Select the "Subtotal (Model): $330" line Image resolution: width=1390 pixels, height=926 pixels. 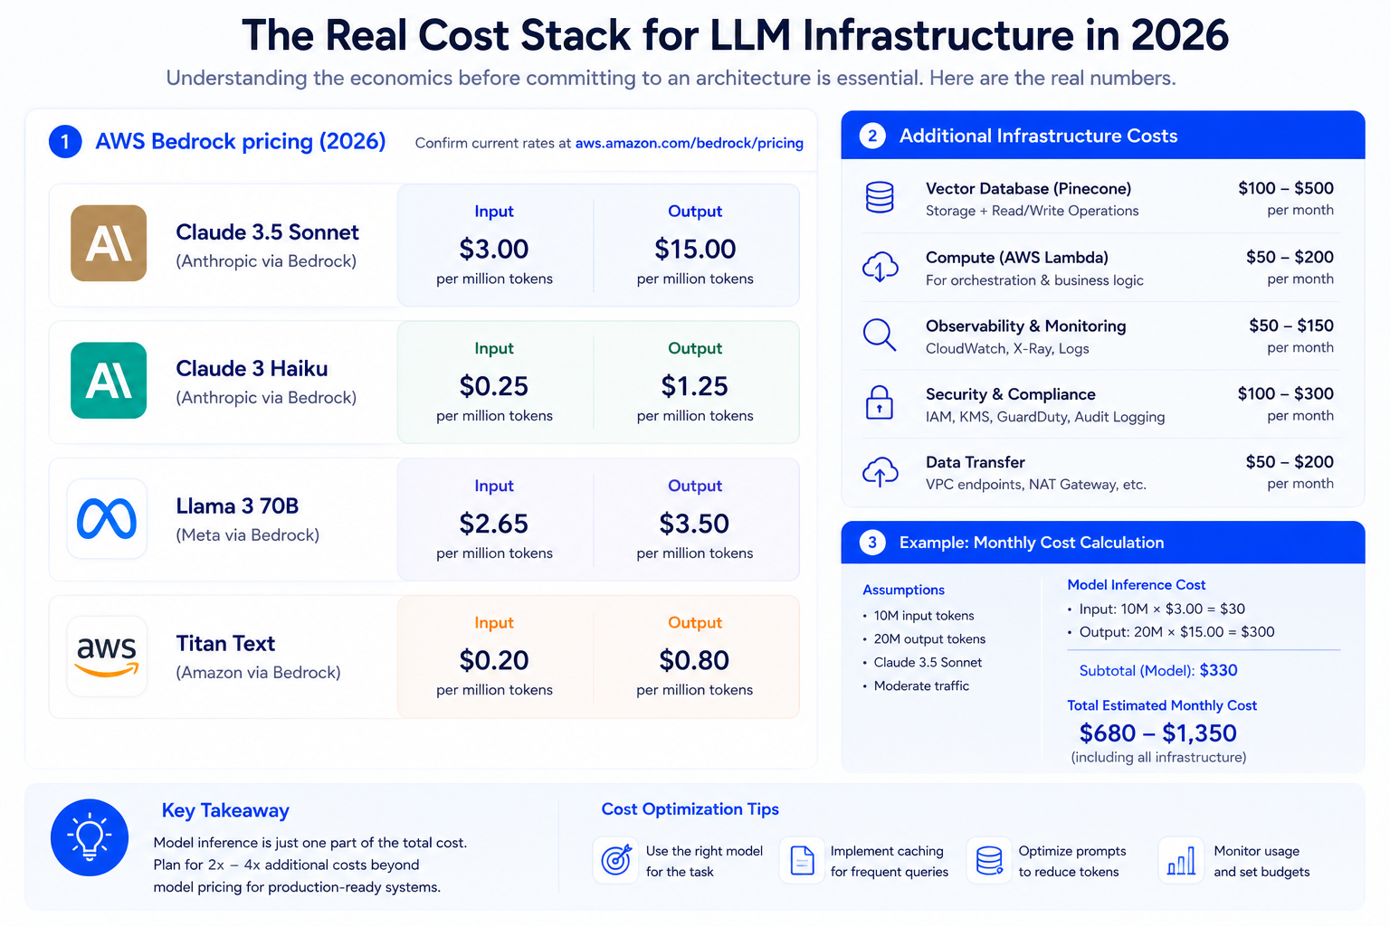pos(1158,670)
